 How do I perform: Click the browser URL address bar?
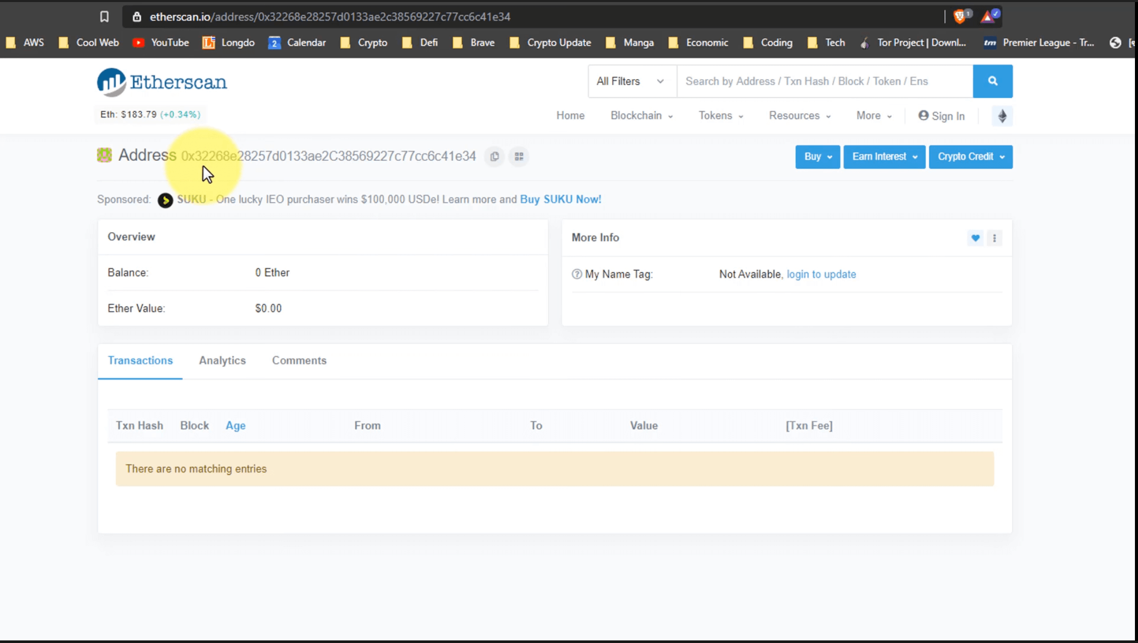[x=533, y=17]
